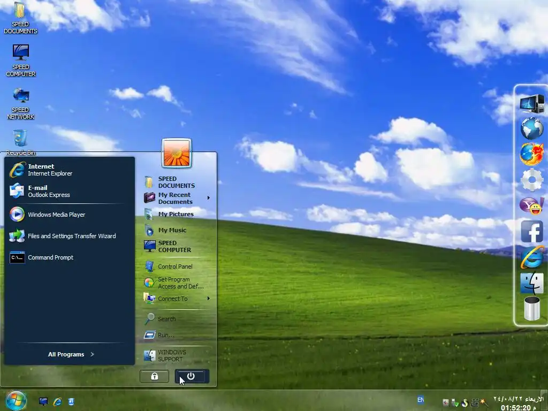Open My Pictures from Start menu
The image size is (548, 411).
pyautogui.click(x=177, y=214)
